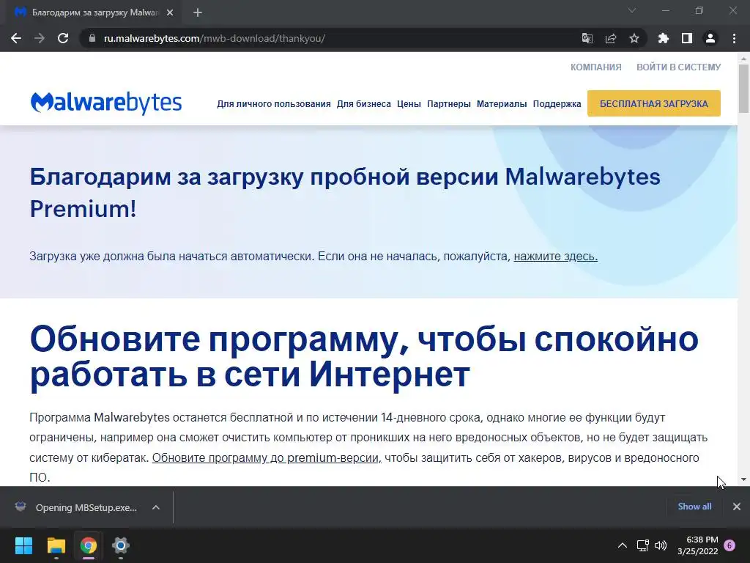Viewport: 750px width, 563px height.
Task: Open the Материалы menu item
Action: (x=502, y=104)
